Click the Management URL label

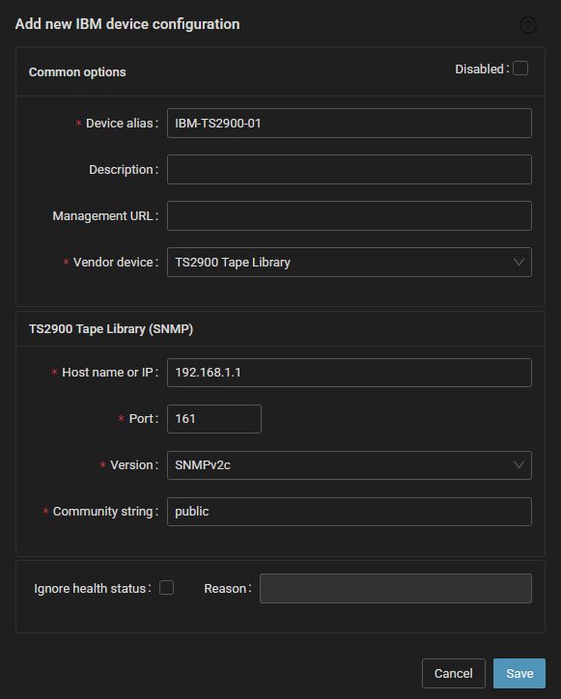click(103, 215)
